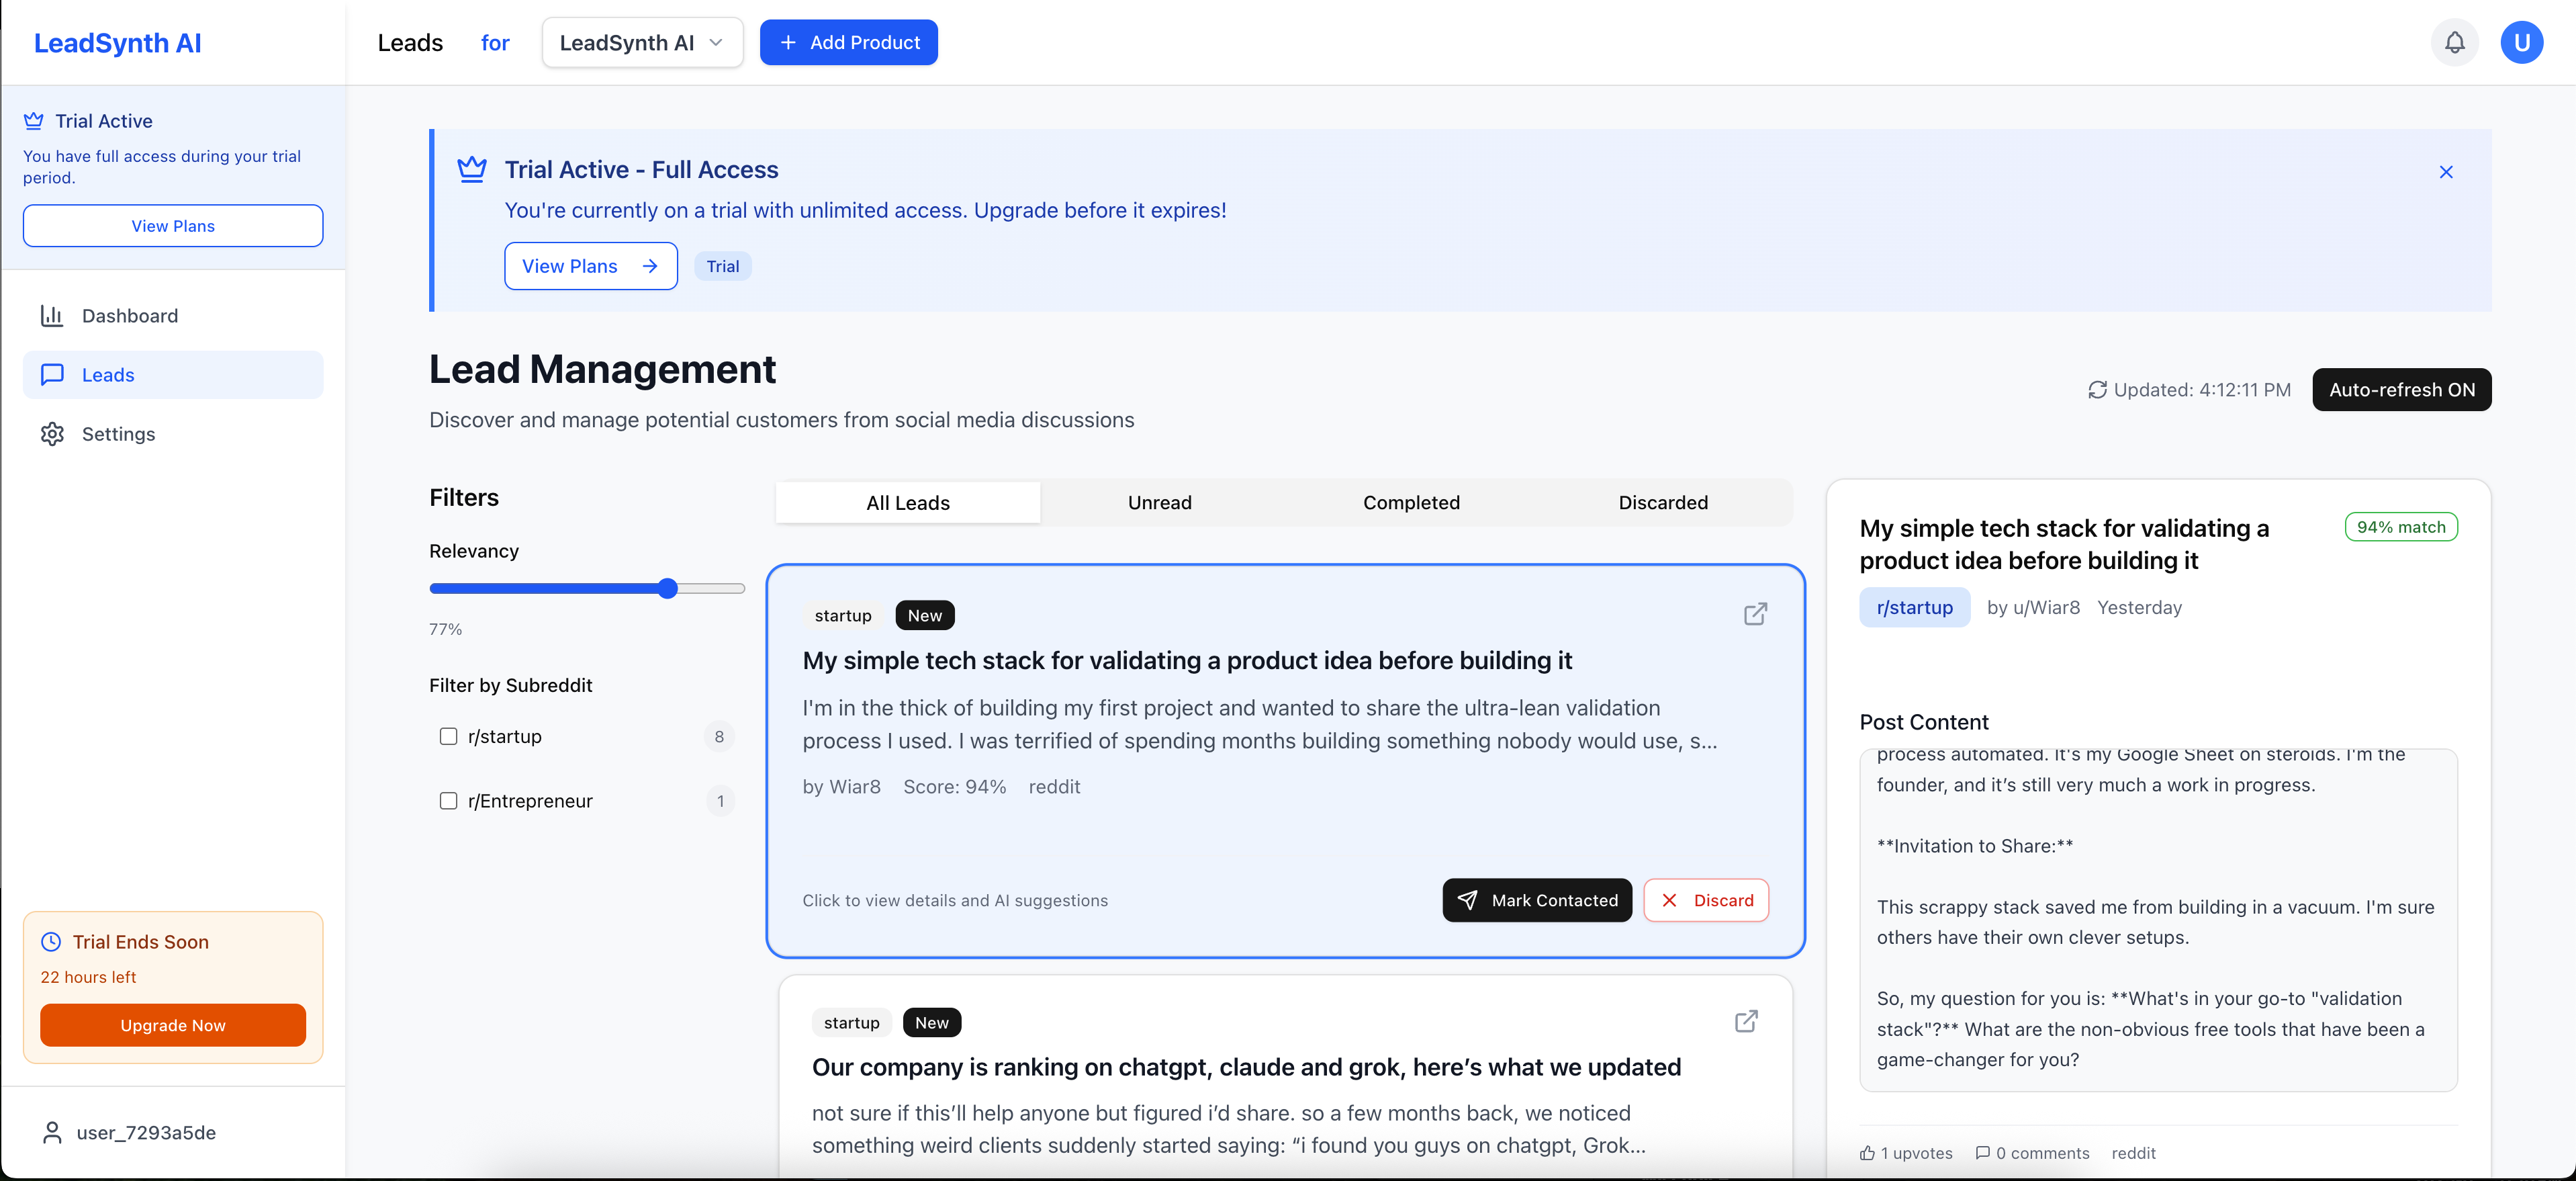Image resolution: width=2576 pixels, height=1181 pixels.
Task: Click View Plans in the trial banner
Action: [x=590, y=266]
